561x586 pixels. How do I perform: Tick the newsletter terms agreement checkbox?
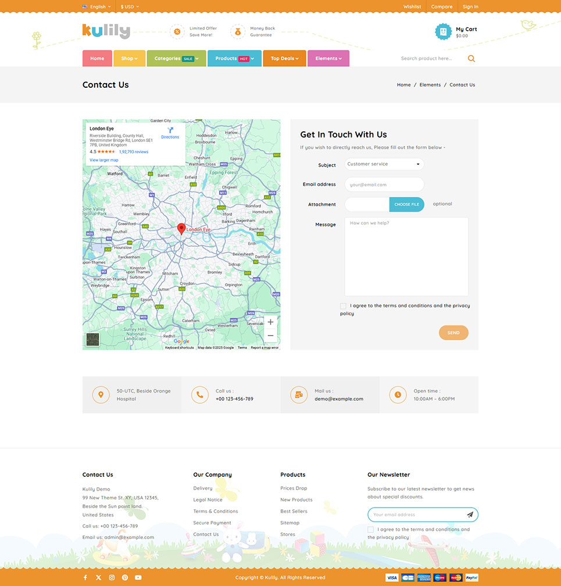point(371,530)
